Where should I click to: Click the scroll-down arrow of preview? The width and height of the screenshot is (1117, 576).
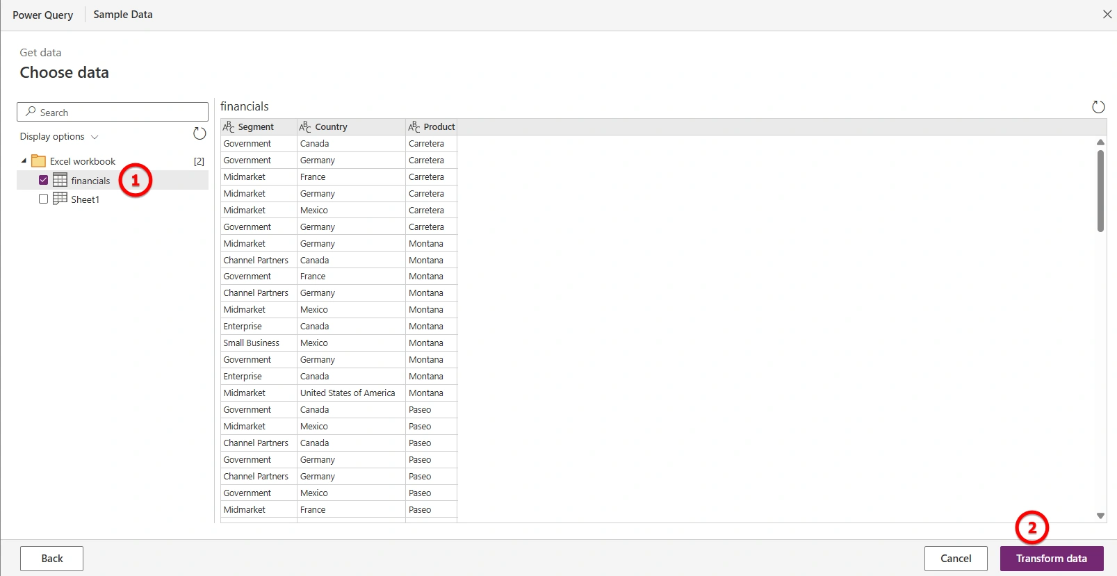[1100, 516]
